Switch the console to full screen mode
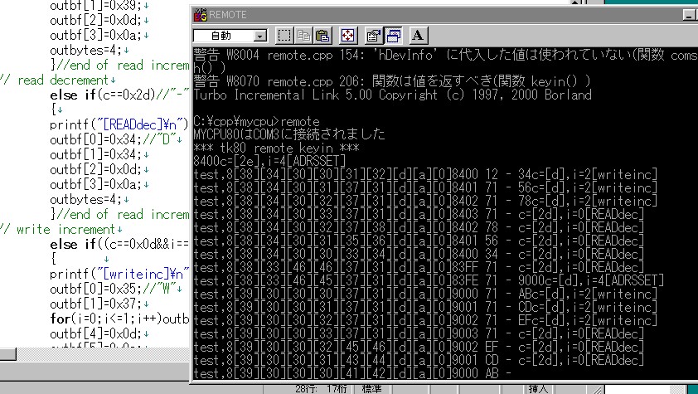698x394 pixels. tap(348, 36)
